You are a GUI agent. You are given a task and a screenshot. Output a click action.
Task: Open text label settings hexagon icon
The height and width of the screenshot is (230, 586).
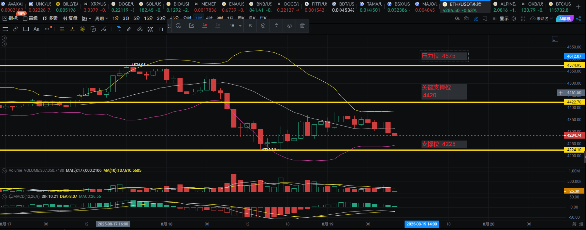263,26
